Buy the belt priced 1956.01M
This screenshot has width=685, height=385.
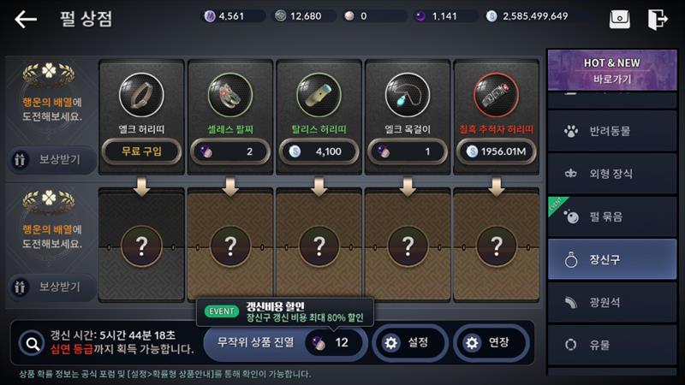[x=496, y=151]
